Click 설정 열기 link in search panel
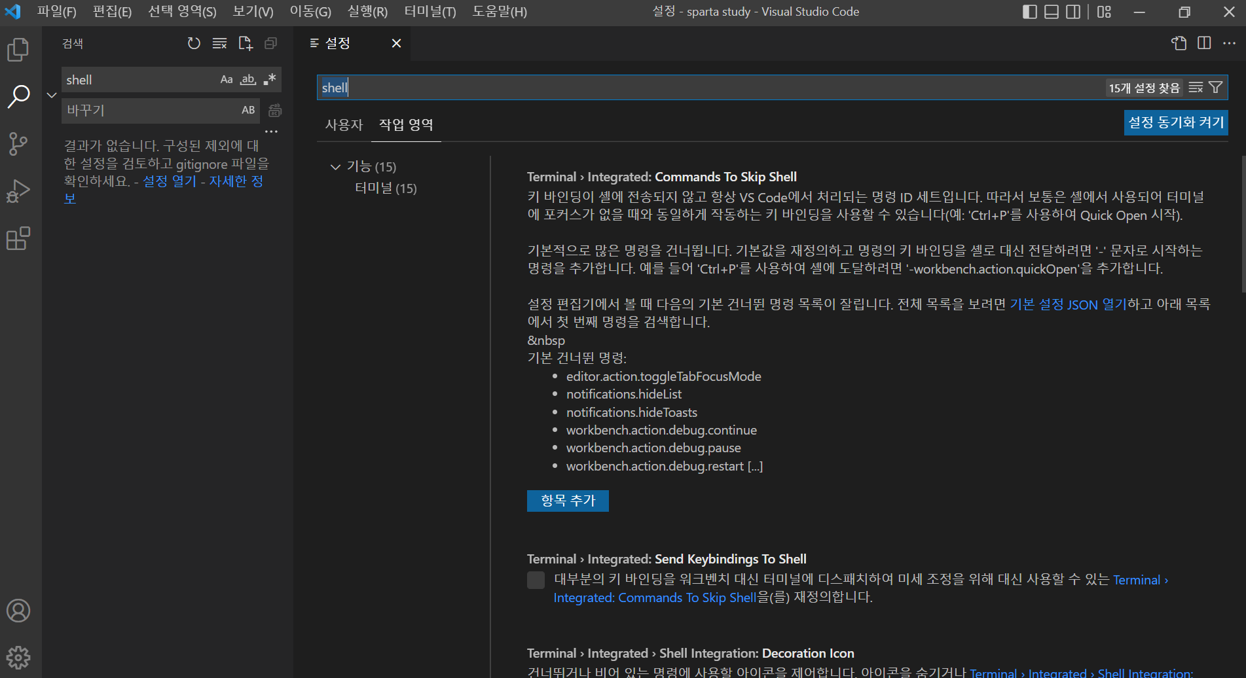 (x=170, y=181)
